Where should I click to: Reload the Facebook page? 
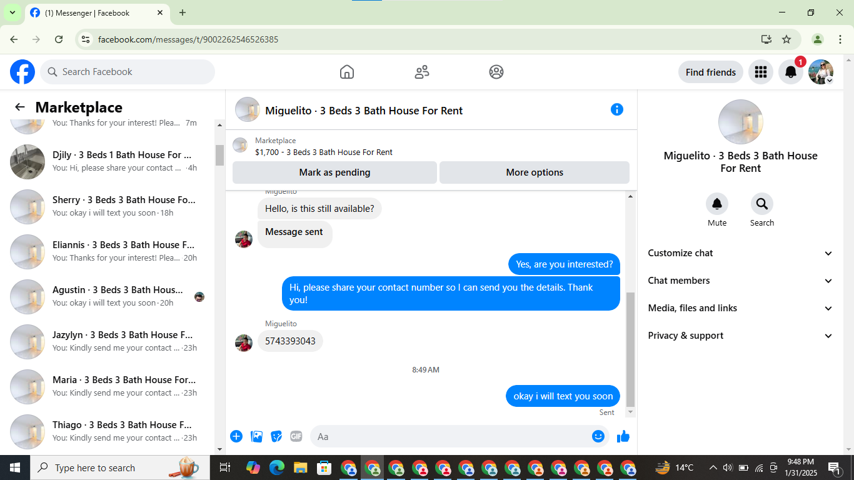(59, 39)
